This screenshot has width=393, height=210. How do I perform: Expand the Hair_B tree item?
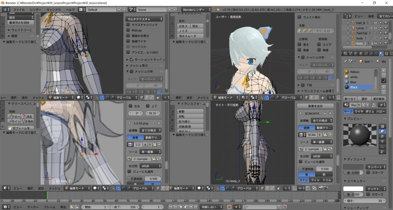click(348, 23)
